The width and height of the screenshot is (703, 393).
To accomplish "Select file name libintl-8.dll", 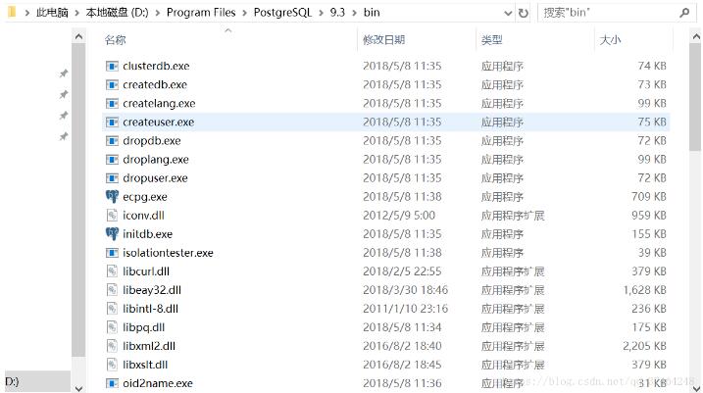I will (x=150, y=309).
